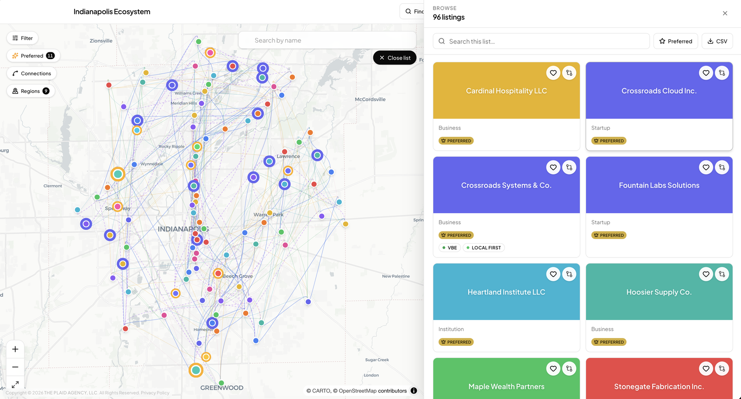Click Close list button on map
The width and height of the screenshot is (741, 399).
395,58
